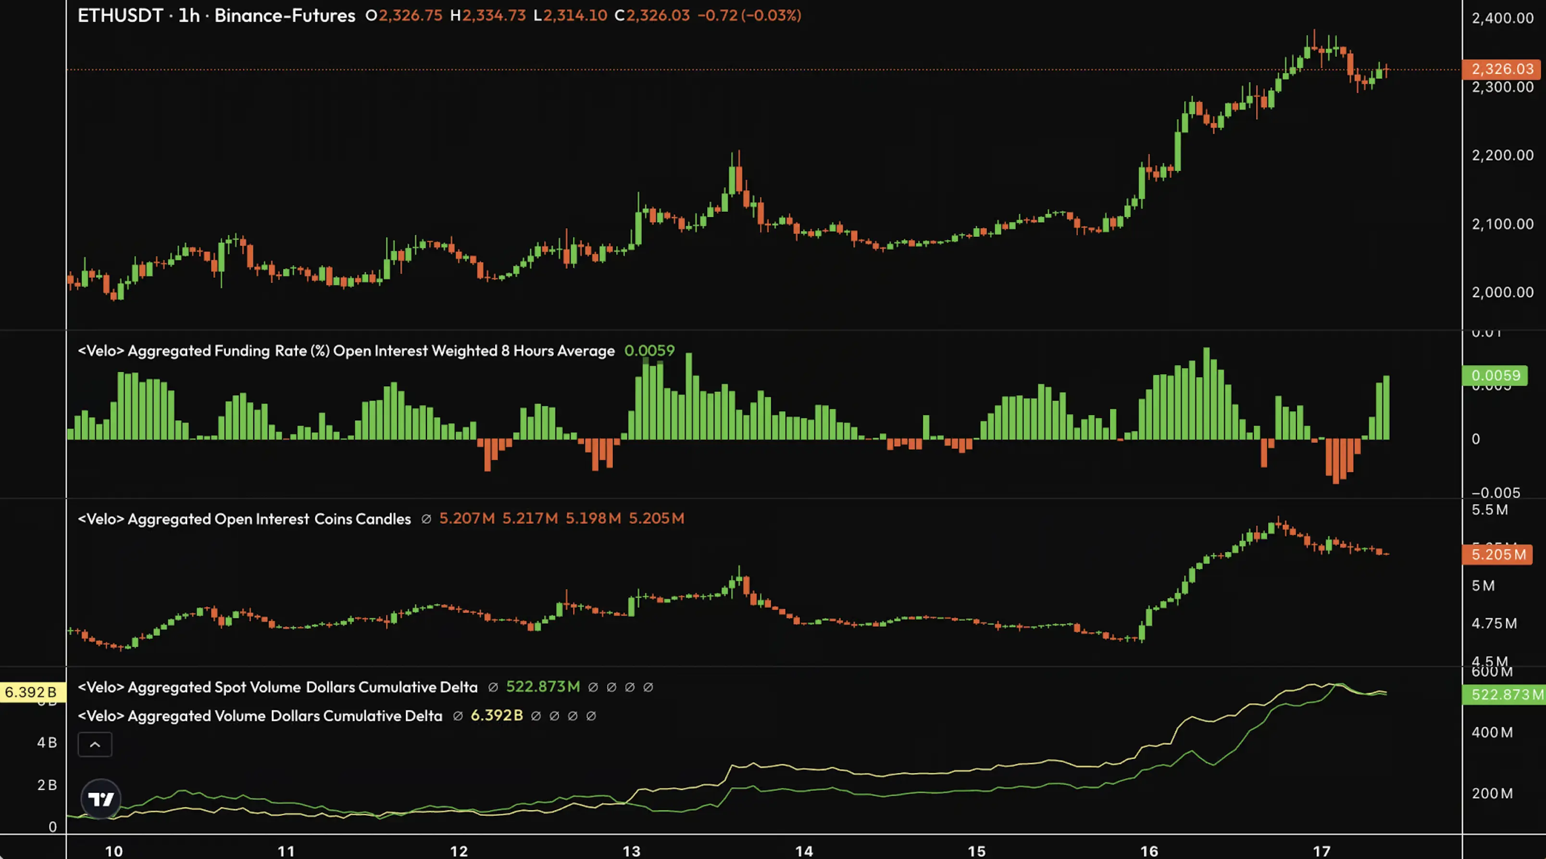The image size is (1546, 859).
Task: Click the 16 date label on the time axis
Action: [1150, 851]
